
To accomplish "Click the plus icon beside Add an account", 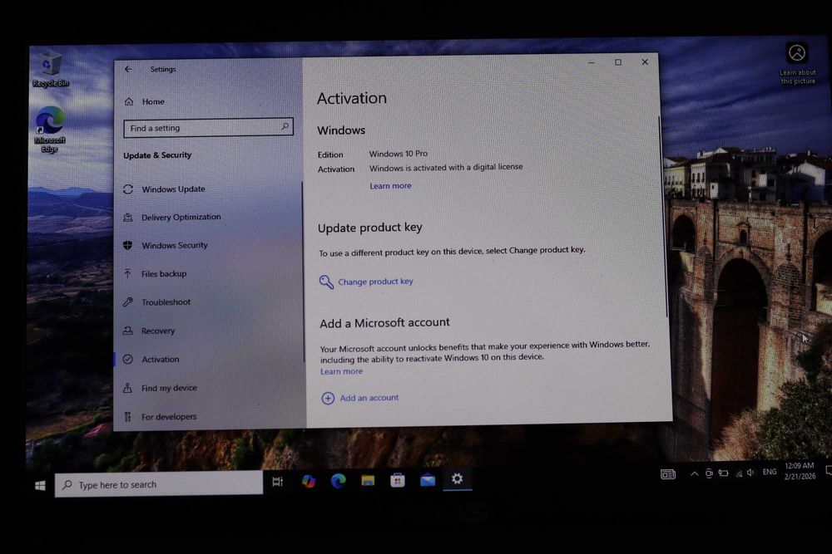I will [x=328, y=399].
